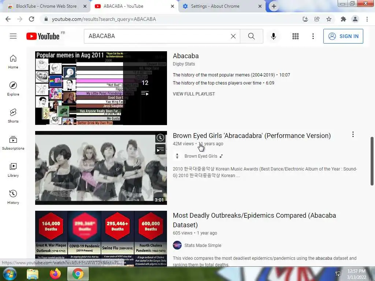Click the Brown Eyed Girls channel avatar
The image size is (375, 281).
pos(177,156)
